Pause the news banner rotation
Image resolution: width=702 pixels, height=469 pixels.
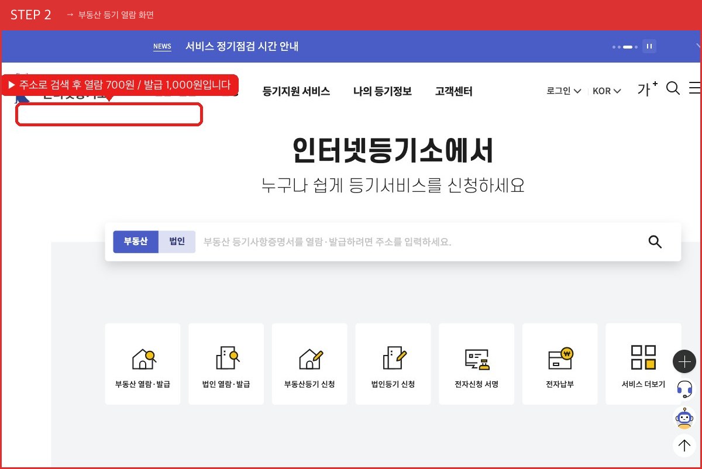[649, 46]
